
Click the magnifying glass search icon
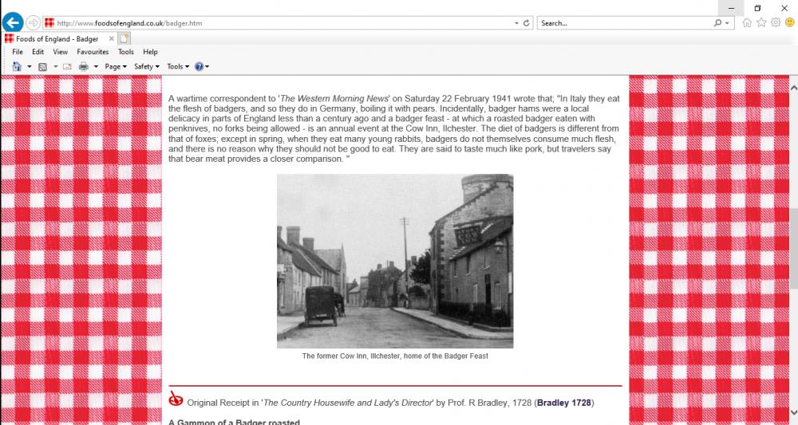click(717, 23)
